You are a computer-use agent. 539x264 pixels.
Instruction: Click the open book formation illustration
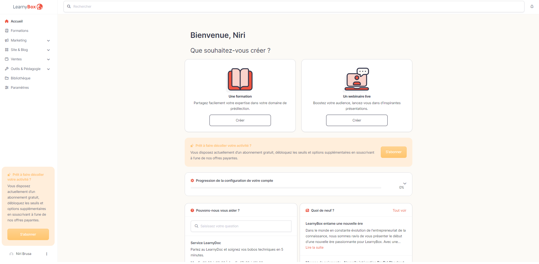(x=240, y=79)
